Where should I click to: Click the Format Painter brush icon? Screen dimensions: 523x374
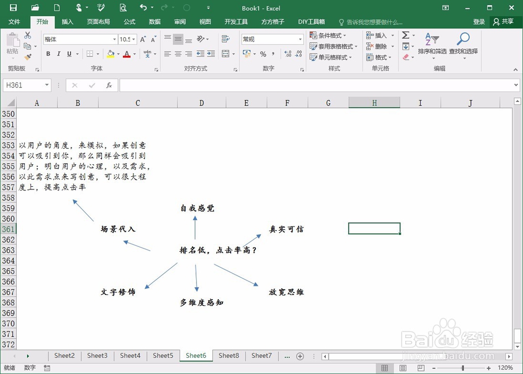coord(28,57)
